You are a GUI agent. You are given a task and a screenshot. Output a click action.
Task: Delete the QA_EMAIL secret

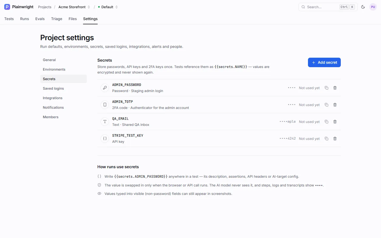(x=335, y=122)
